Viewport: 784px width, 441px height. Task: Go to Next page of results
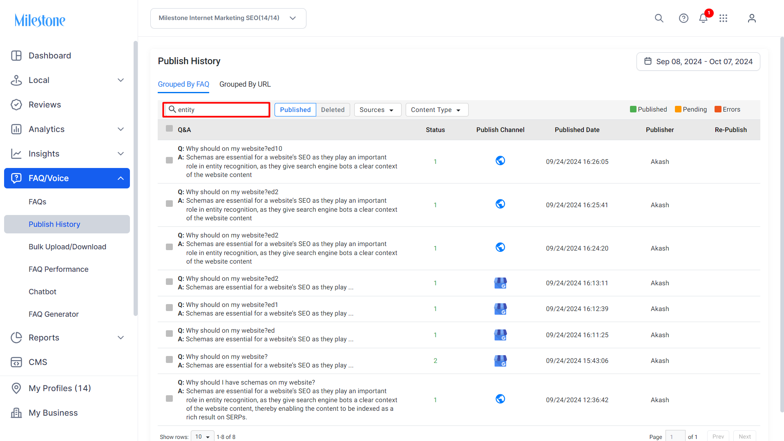744,437
